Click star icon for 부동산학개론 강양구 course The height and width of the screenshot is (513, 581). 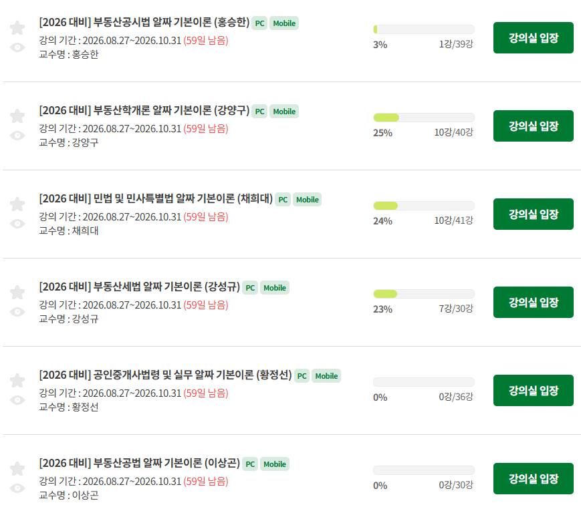17,116
